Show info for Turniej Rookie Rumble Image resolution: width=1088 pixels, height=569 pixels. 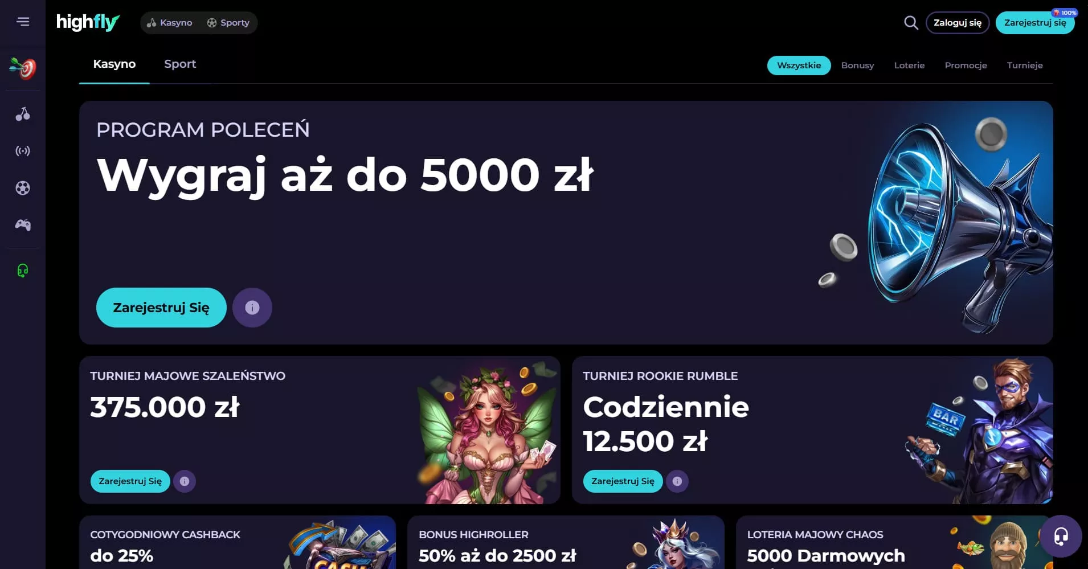[x=677, y=481]
